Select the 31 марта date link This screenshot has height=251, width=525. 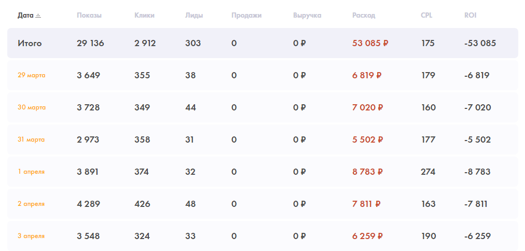(31, 140)
